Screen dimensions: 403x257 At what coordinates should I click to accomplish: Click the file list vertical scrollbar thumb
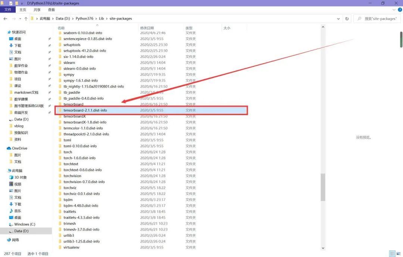(323, 187)
